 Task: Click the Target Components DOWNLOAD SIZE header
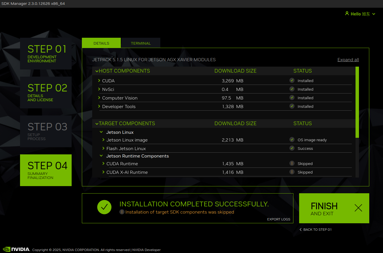(235, 123)
